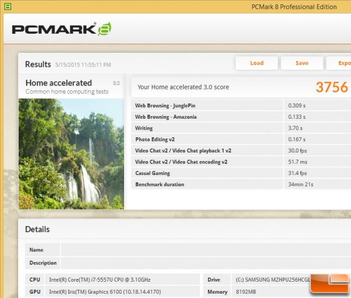Click the PCMark 8 Professional Edition window title
351x298 pixels.
pos(294,7)
